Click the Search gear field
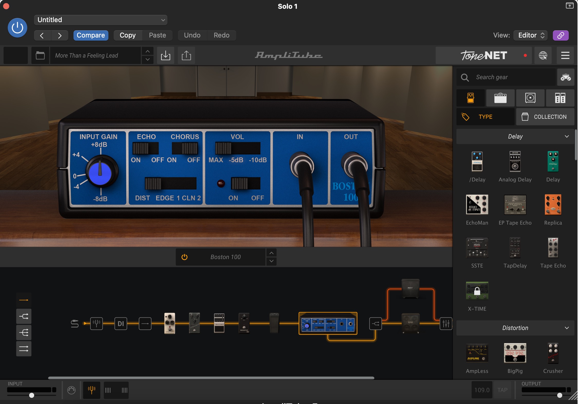This screenshot has height=404, width=578. (506, 77)
